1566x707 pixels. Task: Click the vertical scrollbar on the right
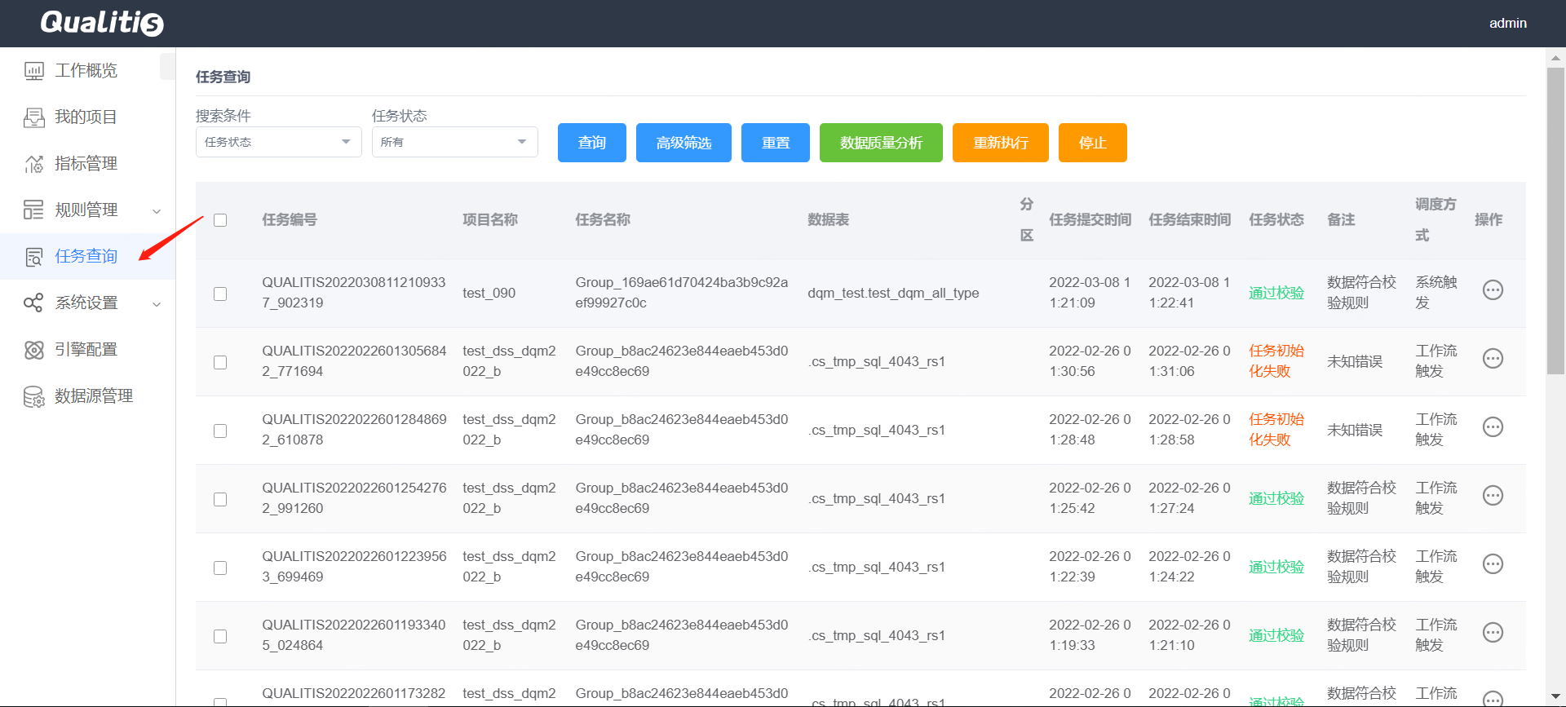coord(1555,220)
